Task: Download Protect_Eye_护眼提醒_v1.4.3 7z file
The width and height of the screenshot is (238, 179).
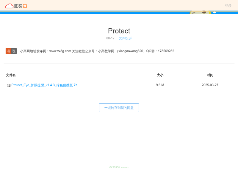Action: (44, 85)
